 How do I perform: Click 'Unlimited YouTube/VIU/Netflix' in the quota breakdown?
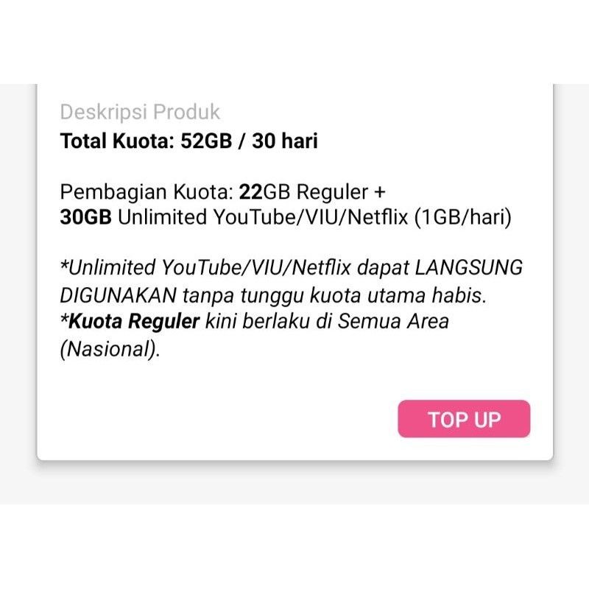(x=262, y=218)
